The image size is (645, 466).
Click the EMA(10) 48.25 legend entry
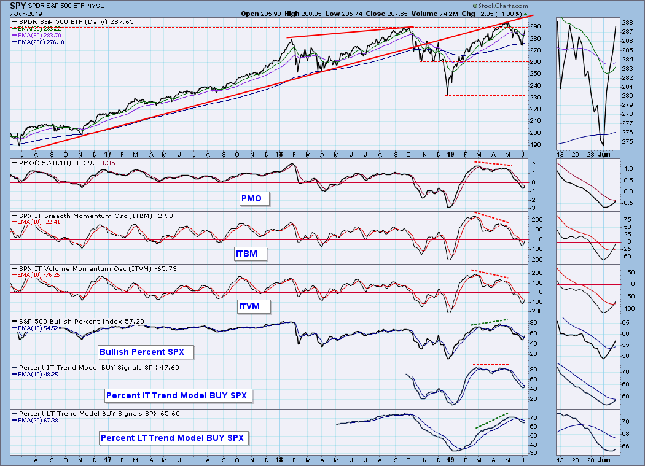[35, 375]
